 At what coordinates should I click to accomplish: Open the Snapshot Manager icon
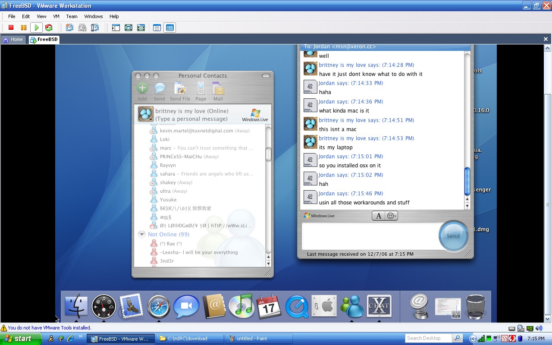[x=95, y=28]
